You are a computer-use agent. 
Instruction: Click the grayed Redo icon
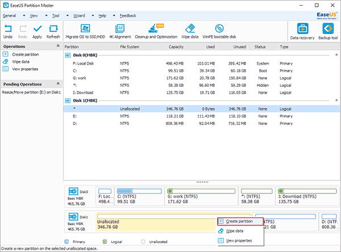[22, 31]
